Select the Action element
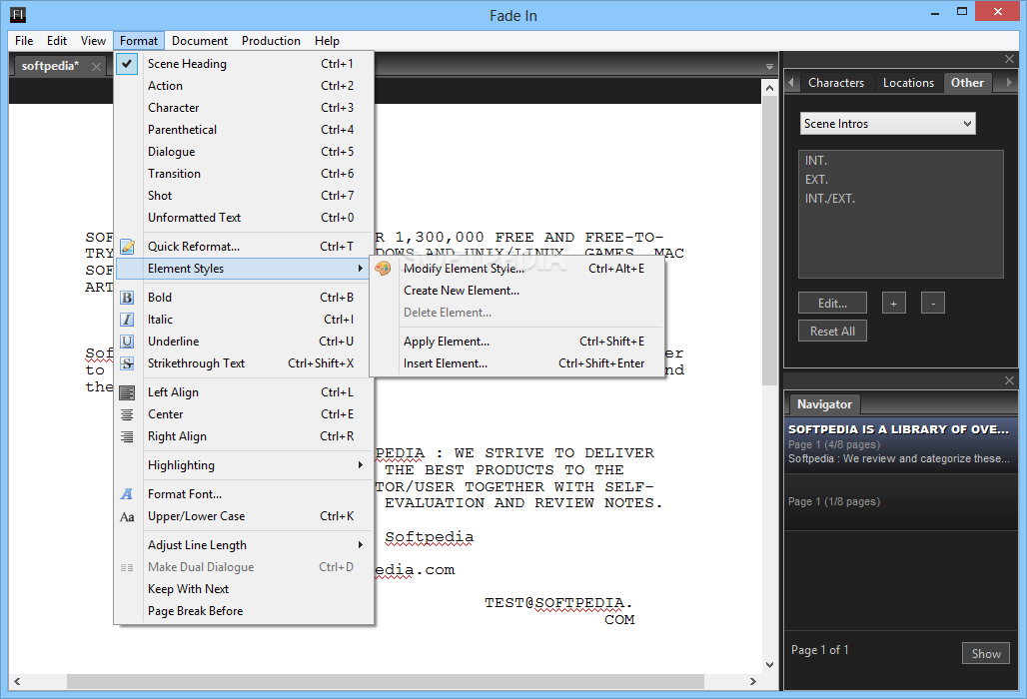This screenshot has width=1027, height=699. pyautogui.click(x=241, y=86)
